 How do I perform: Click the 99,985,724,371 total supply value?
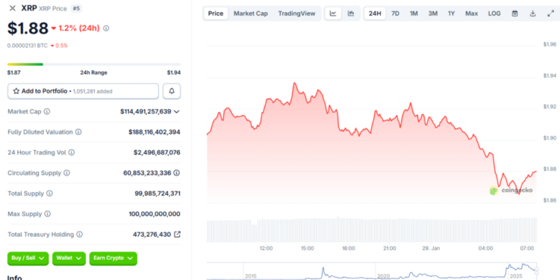coord(158,193)
